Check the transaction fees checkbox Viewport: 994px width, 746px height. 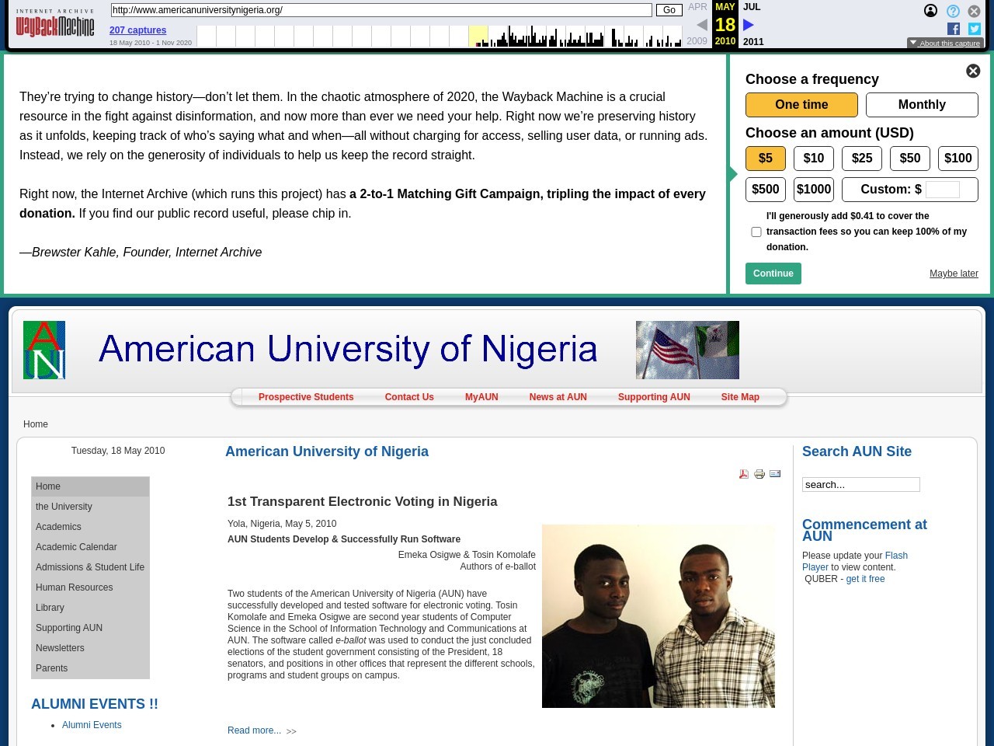click(756, 232)
